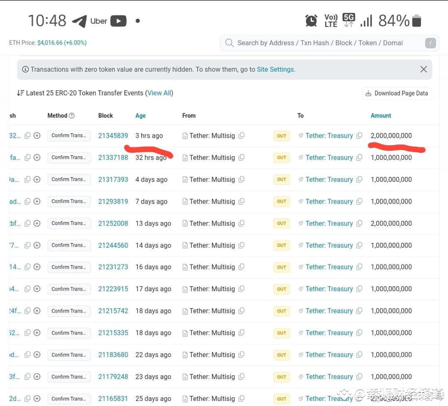Screen dimensions: 448x406
Task: Open Tether: Treasury in 22 days ago row
Action: (329, 355)
